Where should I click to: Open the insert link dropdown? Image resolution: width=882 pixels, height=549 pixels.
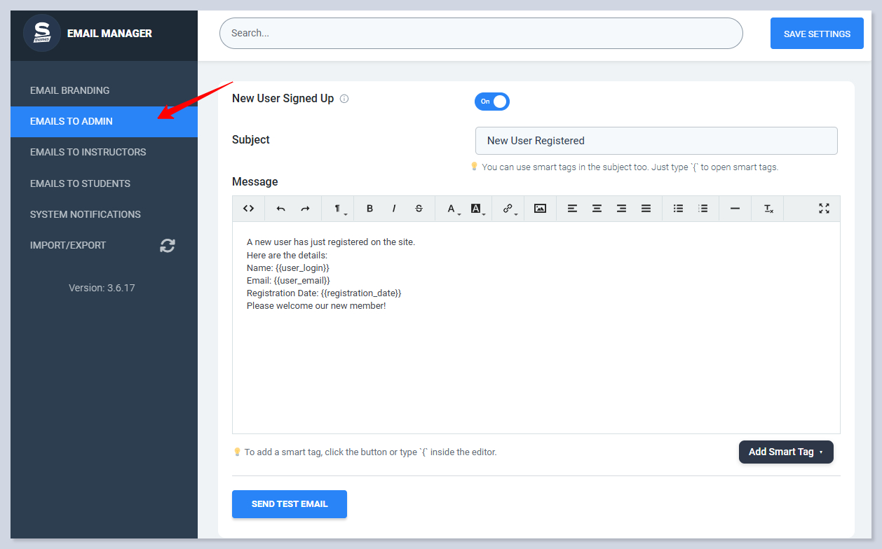(509, 209)
